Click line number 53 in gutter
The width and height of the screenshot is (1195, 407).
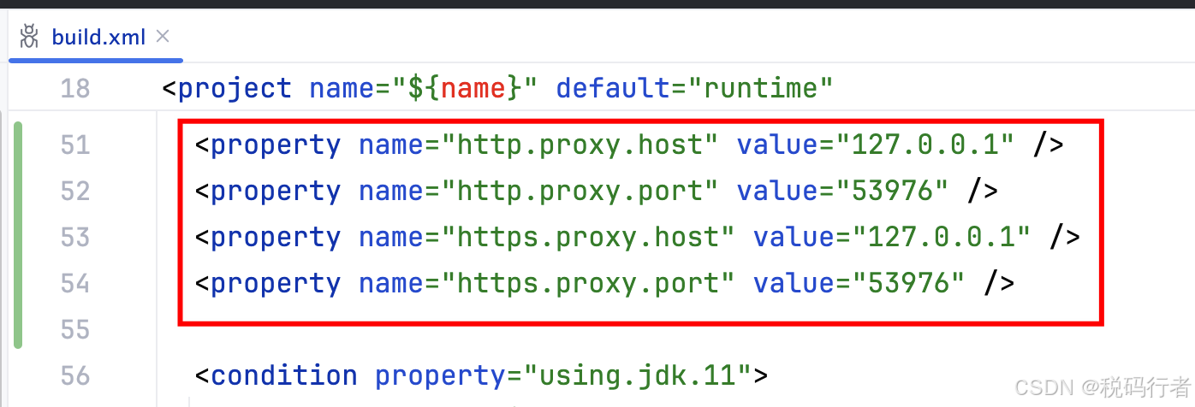coord(75,237)
